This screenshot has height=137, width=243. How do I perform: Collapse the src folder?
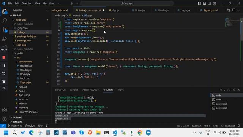[30, 57]
